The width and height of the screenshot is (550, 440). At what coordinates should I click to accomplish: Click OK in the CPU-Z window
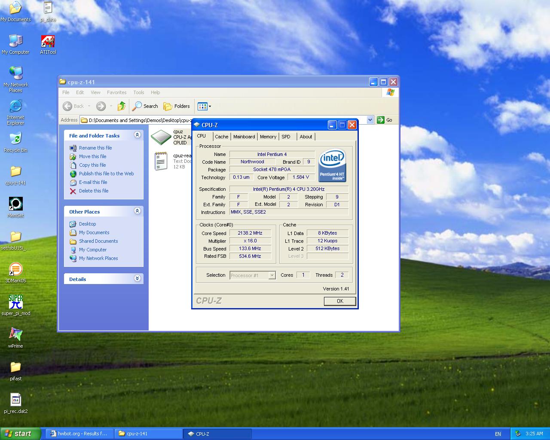tap(340, 301)
